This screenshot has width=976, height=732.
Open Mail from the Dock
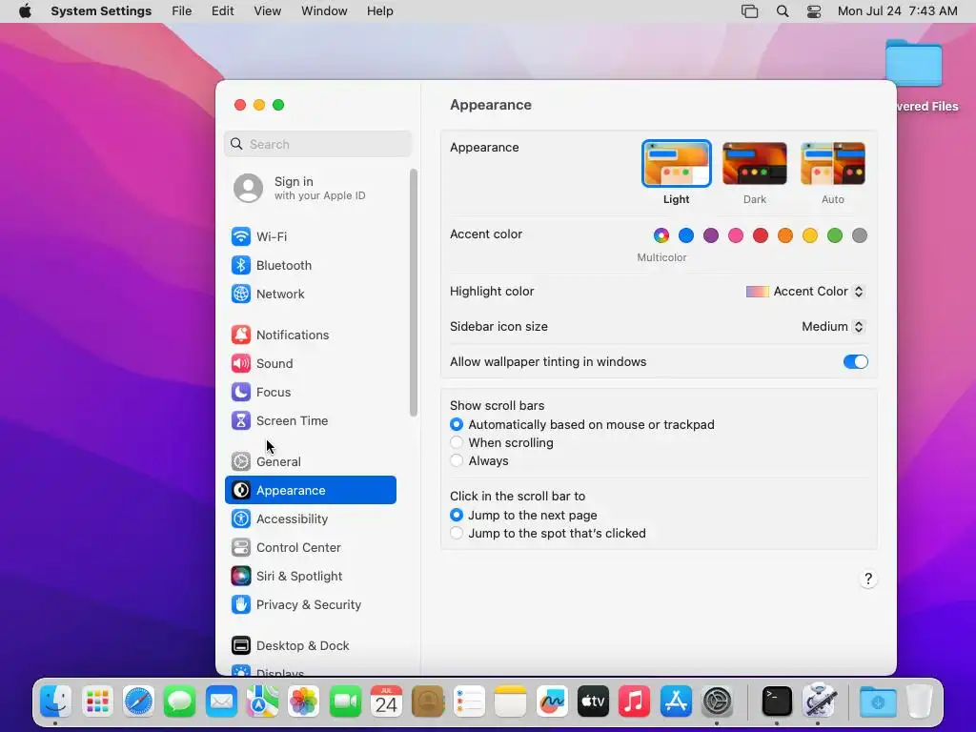[x=221, y=702]
